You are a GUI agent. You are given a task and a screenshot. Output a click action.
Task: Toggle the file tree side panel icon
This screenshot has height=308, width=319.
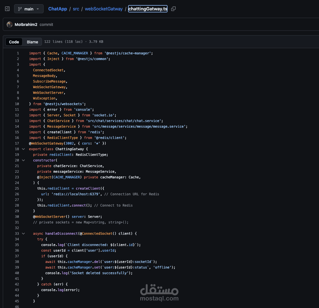pyautogui.click(x=7, y=9)
